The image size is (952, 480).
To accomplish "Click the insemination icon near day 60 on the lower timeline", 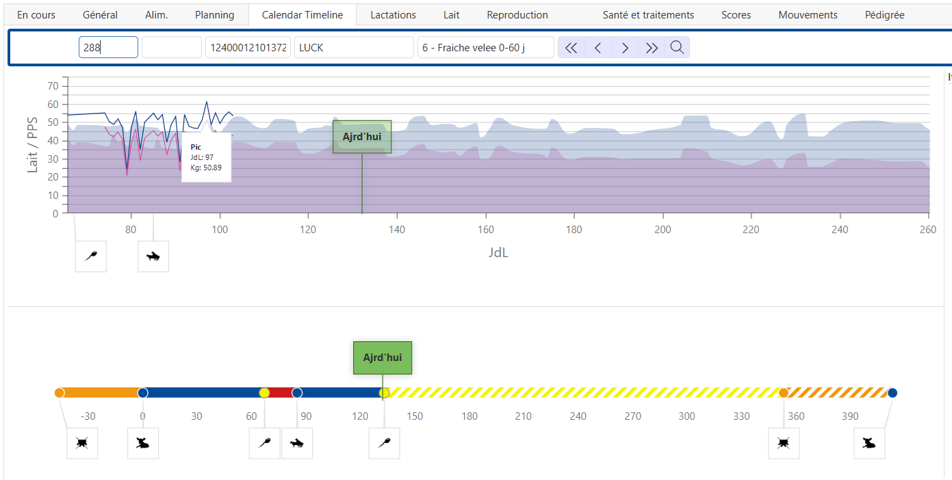I will [x=265, y=443].
